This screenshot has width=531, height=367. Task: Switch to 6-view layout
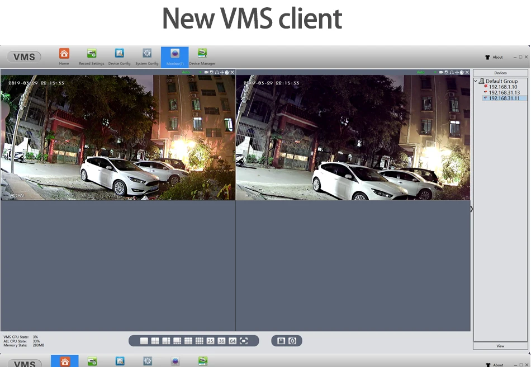tap(166, 341)
